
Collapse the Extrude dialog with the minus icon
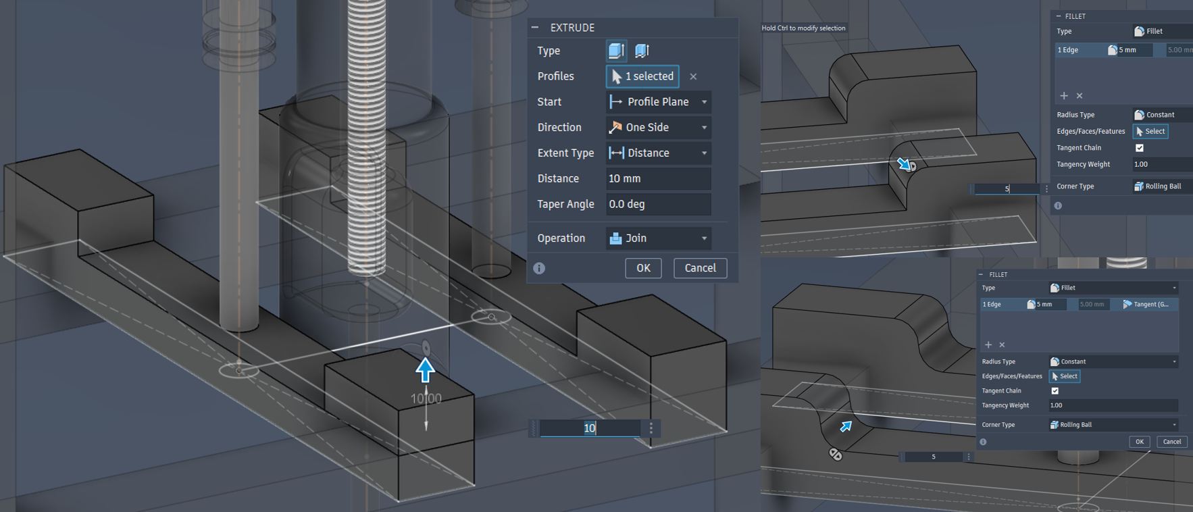(535, 28)
